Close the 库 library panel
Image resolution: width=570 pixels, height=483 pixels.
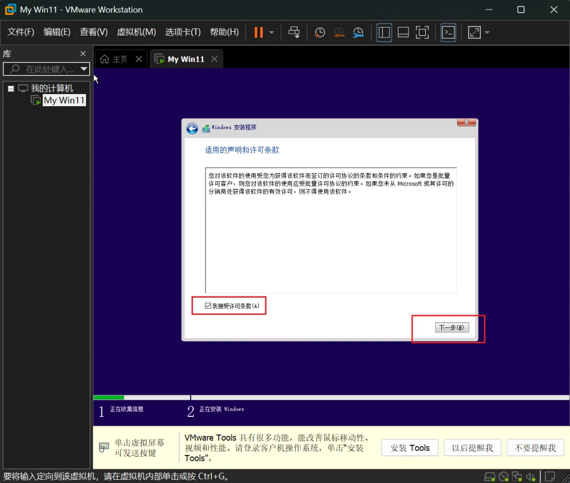pos(83,53)
